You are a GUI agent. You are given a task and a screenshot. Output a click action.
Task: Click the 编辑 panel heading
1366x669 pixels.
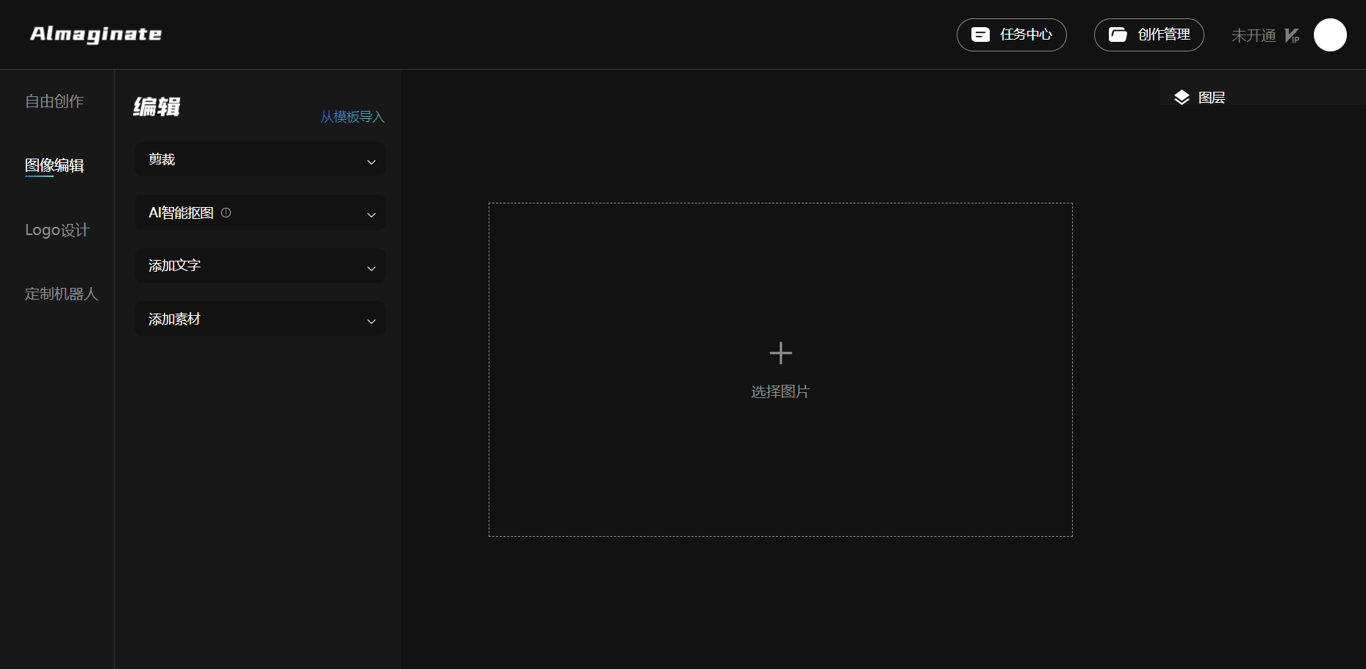(x=157, y=106)
